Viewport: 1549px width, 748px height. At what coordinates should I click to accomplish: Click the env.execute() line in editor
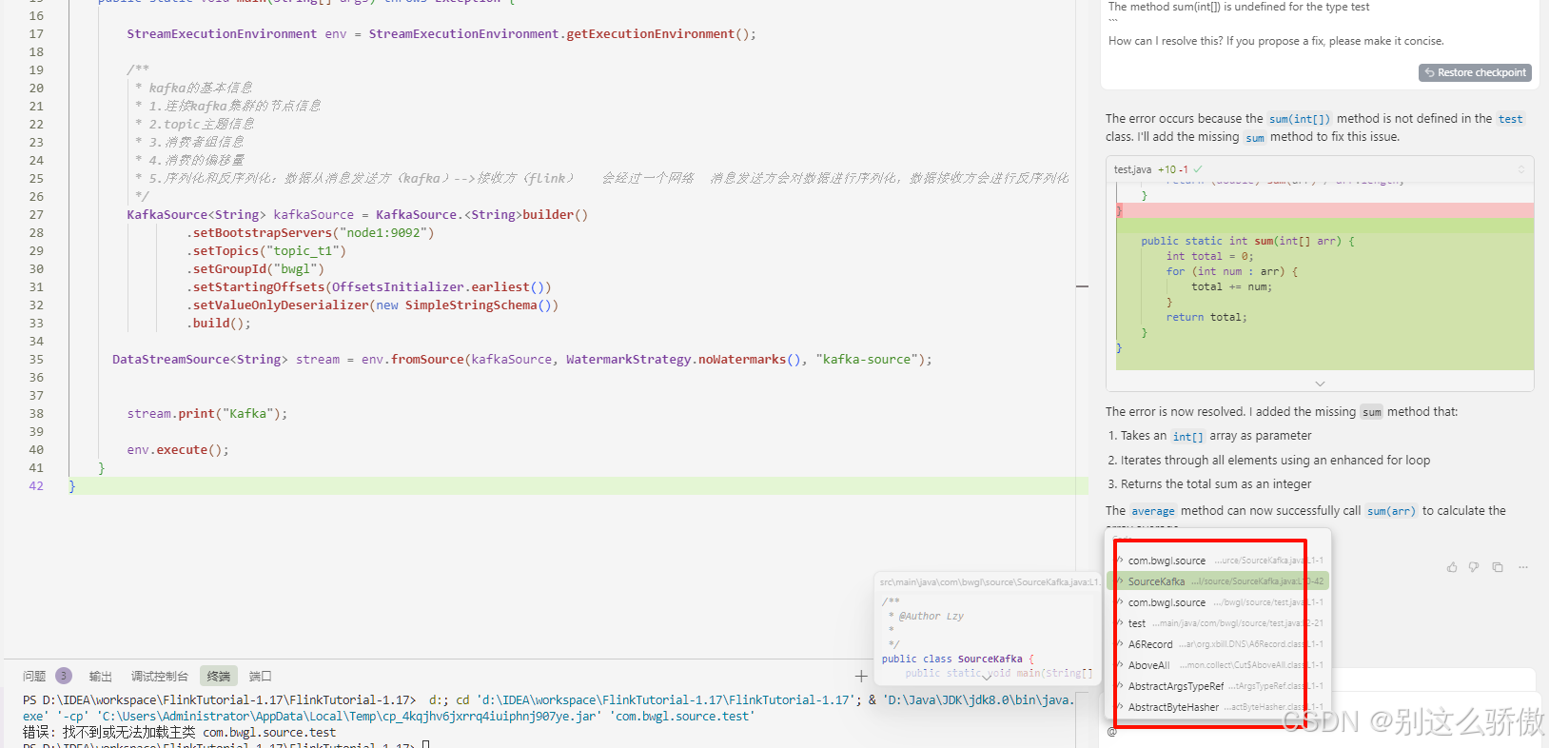pyautogui.click(x=178, y=449)
